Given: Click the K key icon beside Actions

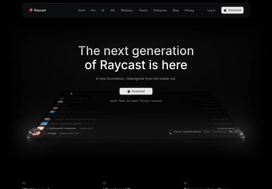Looking at the screenshot, I should pos(237,131).
